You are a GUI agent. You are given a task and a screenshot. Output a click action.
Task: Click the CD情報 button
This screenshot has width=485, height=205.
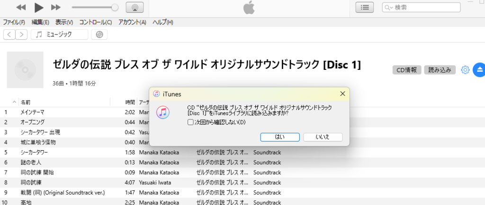[x=407, y=70]
